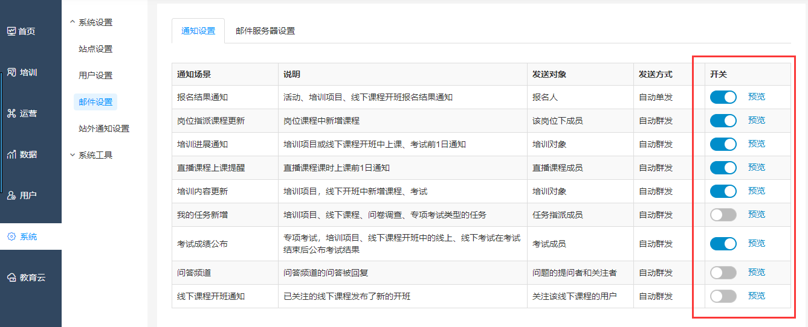Click the 用户 user icon in sidebar
Screen dimensions: 808x327
[11, 195]
